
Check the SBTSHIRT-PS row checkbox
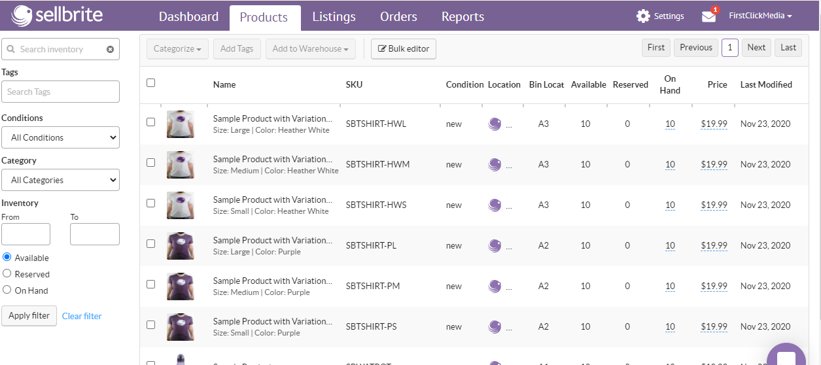[151, 325]
